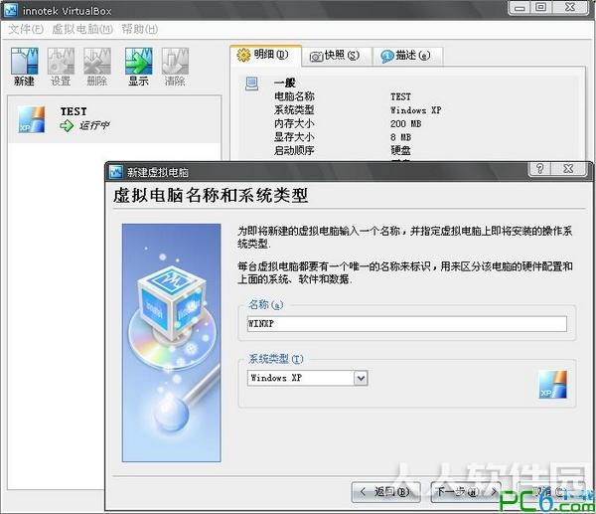596x514 pixels.
Task: Click the 删除 (Delete) toolbar icon
Action: [97, 61]
